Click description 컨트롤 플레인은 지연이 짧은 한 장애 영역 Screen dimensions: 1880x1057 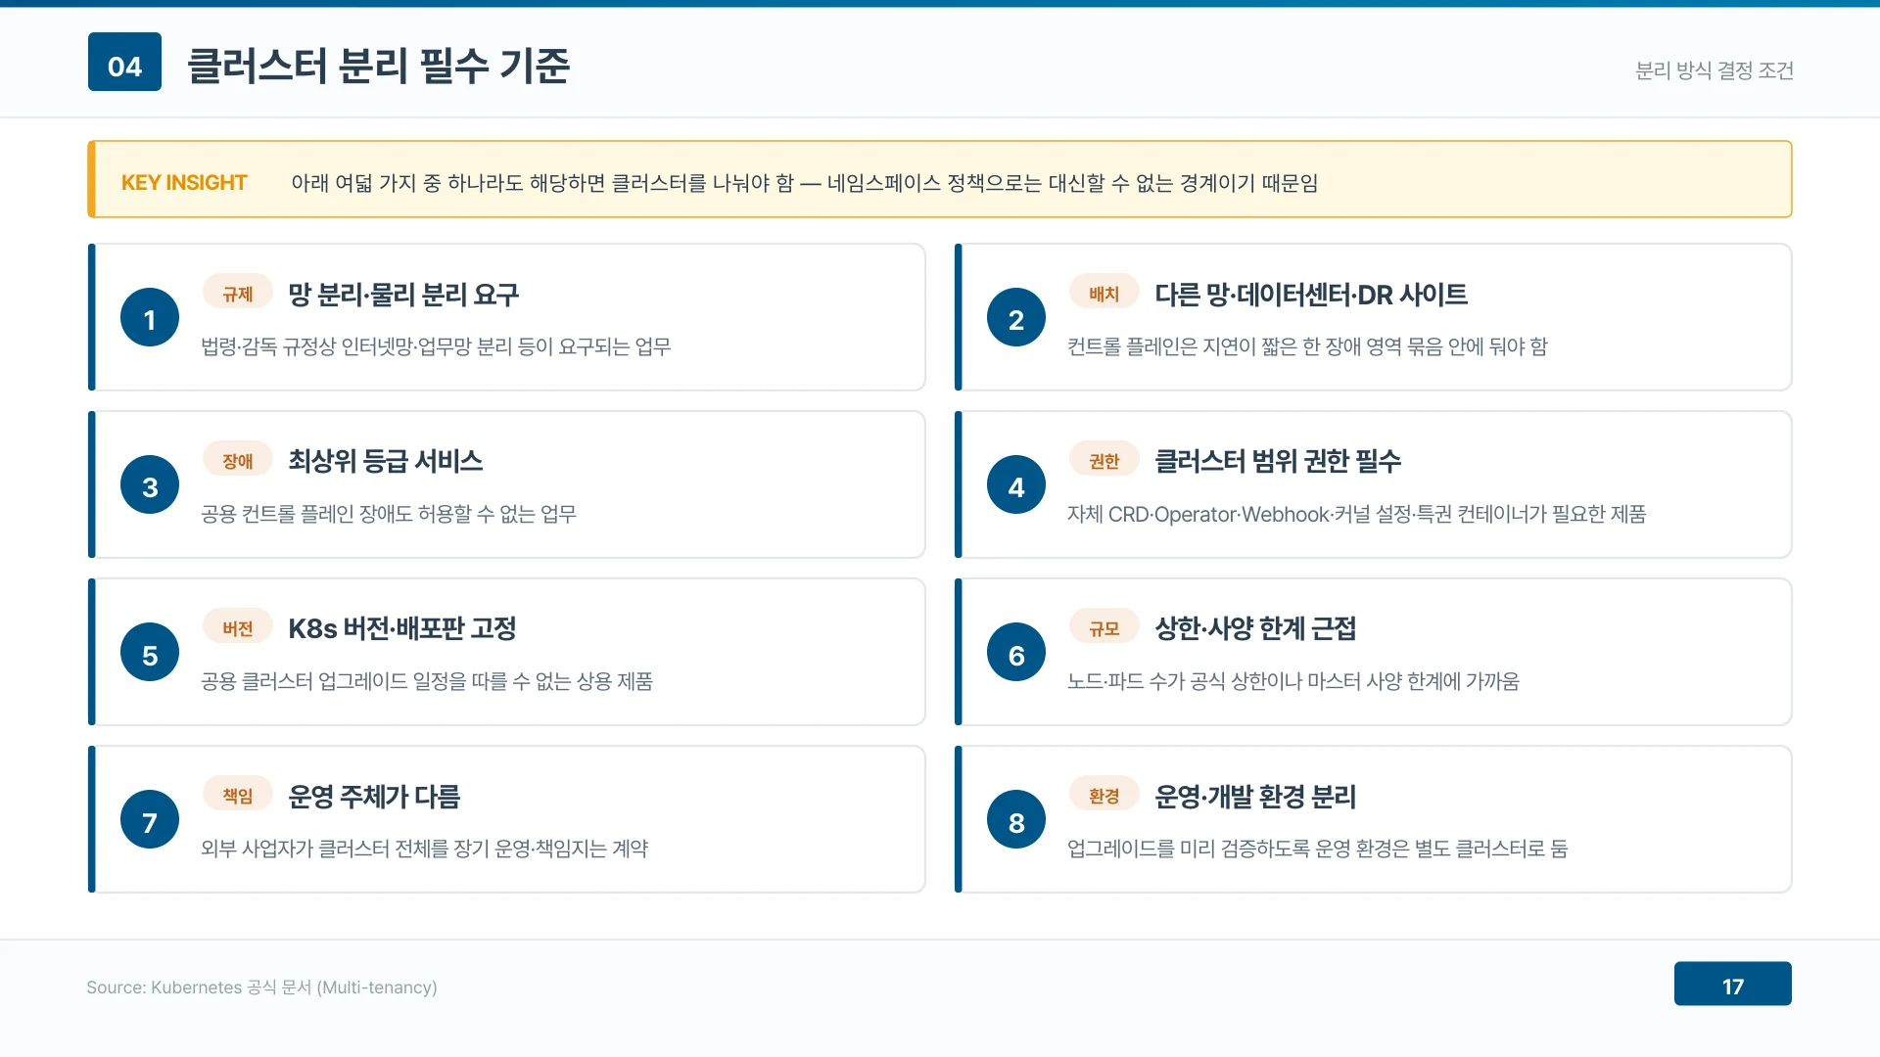pyautogui.click(x=1307, y=346)
